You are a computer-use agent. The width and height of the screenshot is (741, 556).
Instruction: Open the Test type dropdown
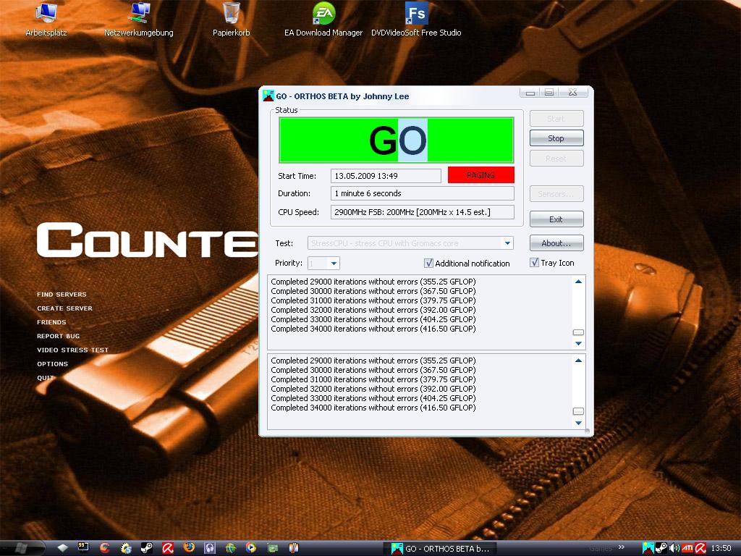point(507,243)
